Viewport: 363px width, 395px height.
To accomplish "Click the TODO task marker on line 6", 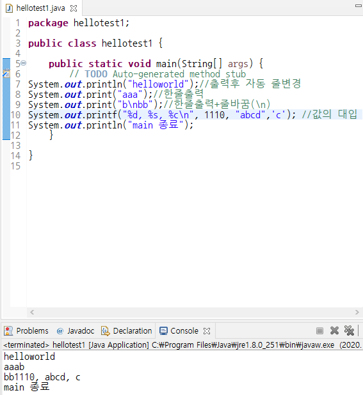I will coord(6,74).
